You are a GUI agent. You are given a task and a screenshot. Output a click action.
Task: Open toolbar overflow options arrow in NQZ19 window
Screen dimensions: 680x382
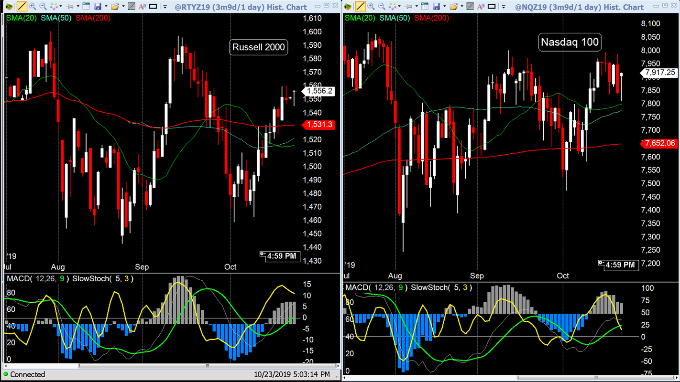point(504,7)
